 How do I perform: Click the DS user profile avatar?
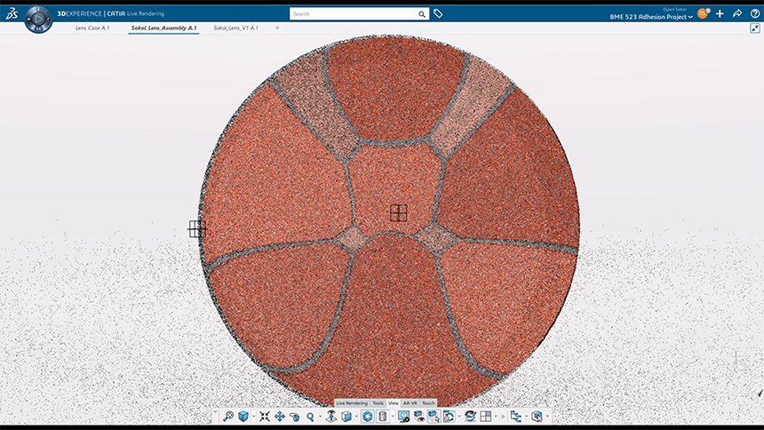[702, 13]
